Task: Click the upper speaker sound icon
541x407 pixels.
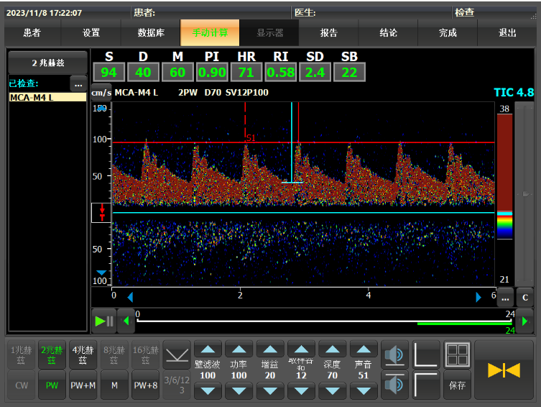Action: (x=394, y=355)
